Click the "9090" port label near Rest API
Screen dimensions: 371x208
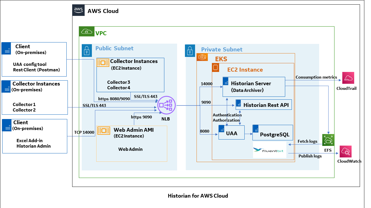tap(206, 102)
